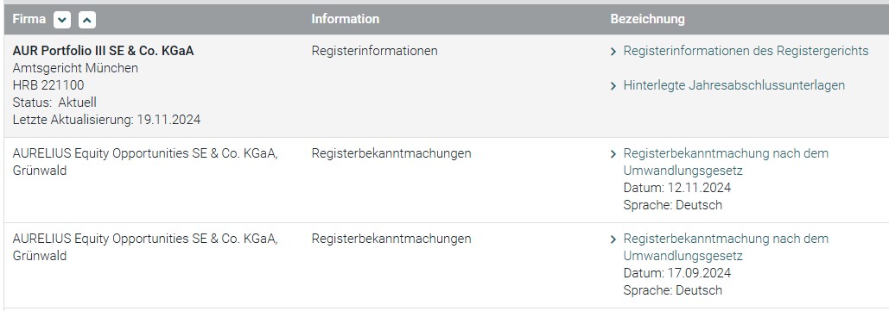Open Registerbekanntmachung link dated 12.11.2024
Image resolution: width=889 pixels, height=311 pixels.
coord(726,162)
